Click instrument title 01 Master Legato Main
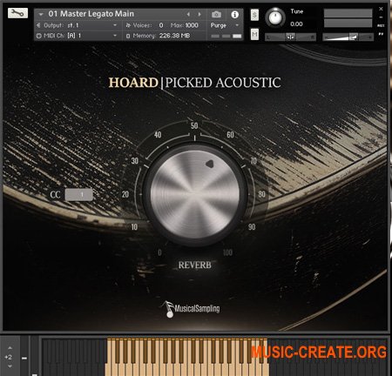This screenshot has height=376, width=392. tap(91, 14)
